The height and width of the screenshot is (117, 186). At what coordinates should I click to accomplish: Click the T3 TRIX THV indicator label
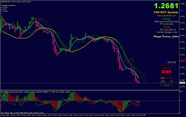pos(60,92)
